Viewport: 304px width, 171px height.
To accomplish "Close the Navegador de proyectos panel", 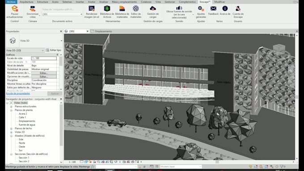I will (x=61, y=99).
